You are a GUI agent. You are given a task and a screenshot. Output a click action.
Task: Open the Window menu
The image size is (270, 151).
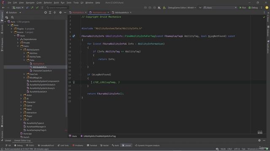tap(89, 3)
